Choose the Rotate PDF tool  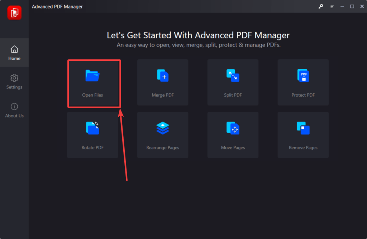(92, 135)
